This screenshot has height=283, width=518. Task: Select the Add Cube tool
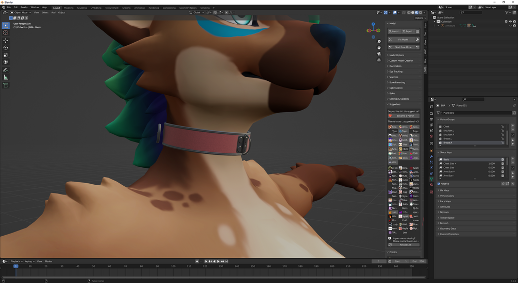pyautogui.click(x=6, y=85)
